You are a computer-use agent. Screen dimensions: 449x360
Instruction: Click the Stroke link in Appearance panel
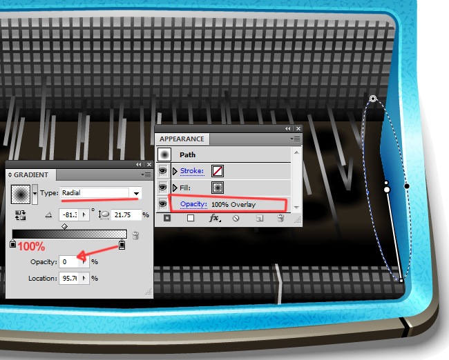(192, 171)
